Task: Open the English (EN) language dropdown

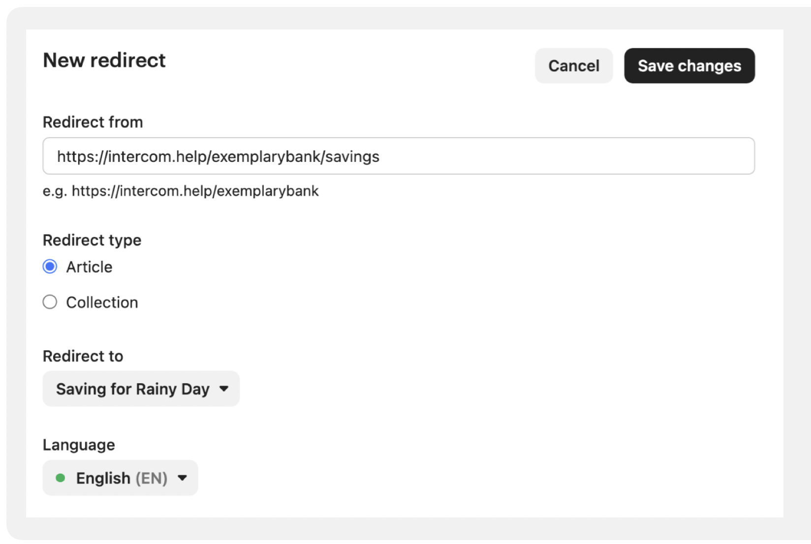Action: [120, 478]
